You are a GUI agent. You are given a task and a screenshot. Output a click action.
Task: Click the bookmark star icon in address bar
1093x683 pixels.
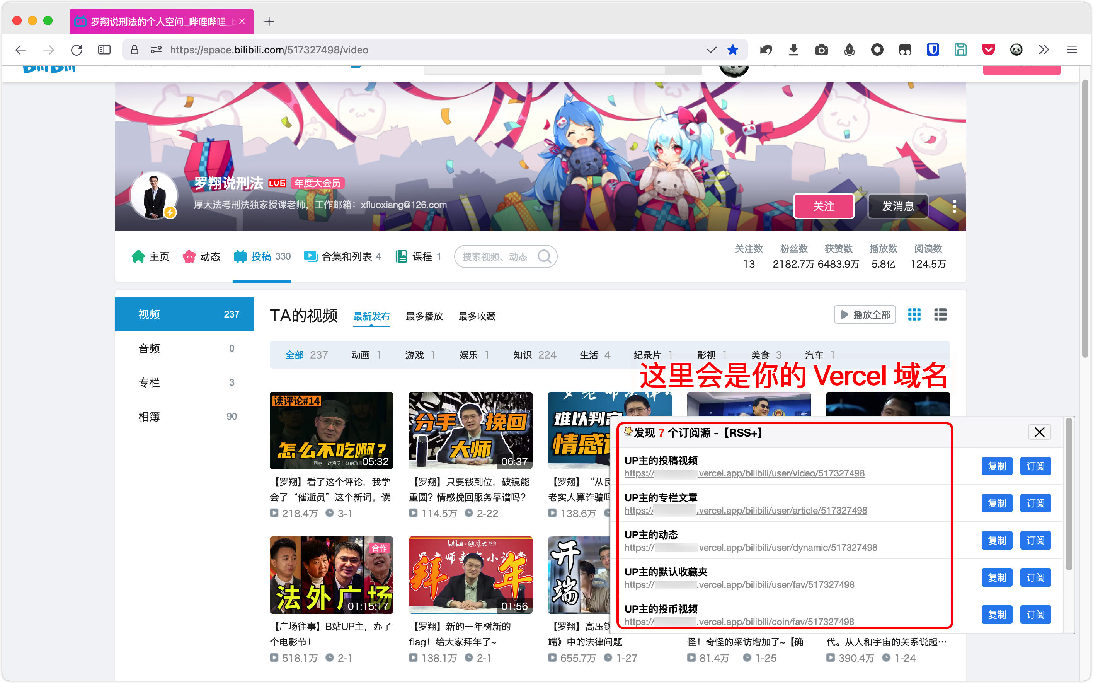(732, 50)
